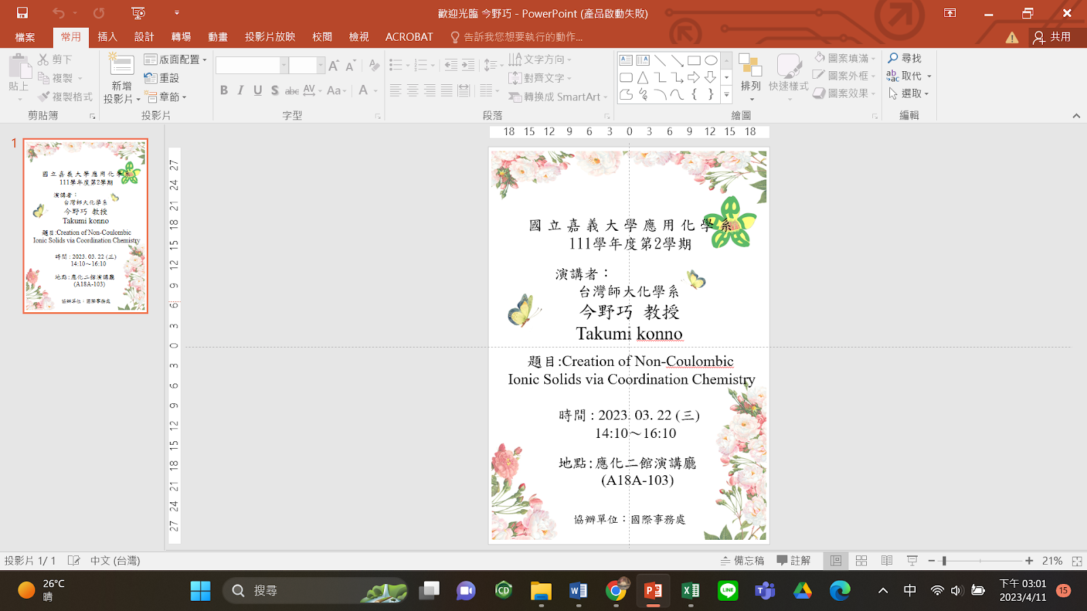Image resolution: width=1087 pixels, height=611 pixels.
Task: Open the font name combo box dropdown
Action: (284, 65)
